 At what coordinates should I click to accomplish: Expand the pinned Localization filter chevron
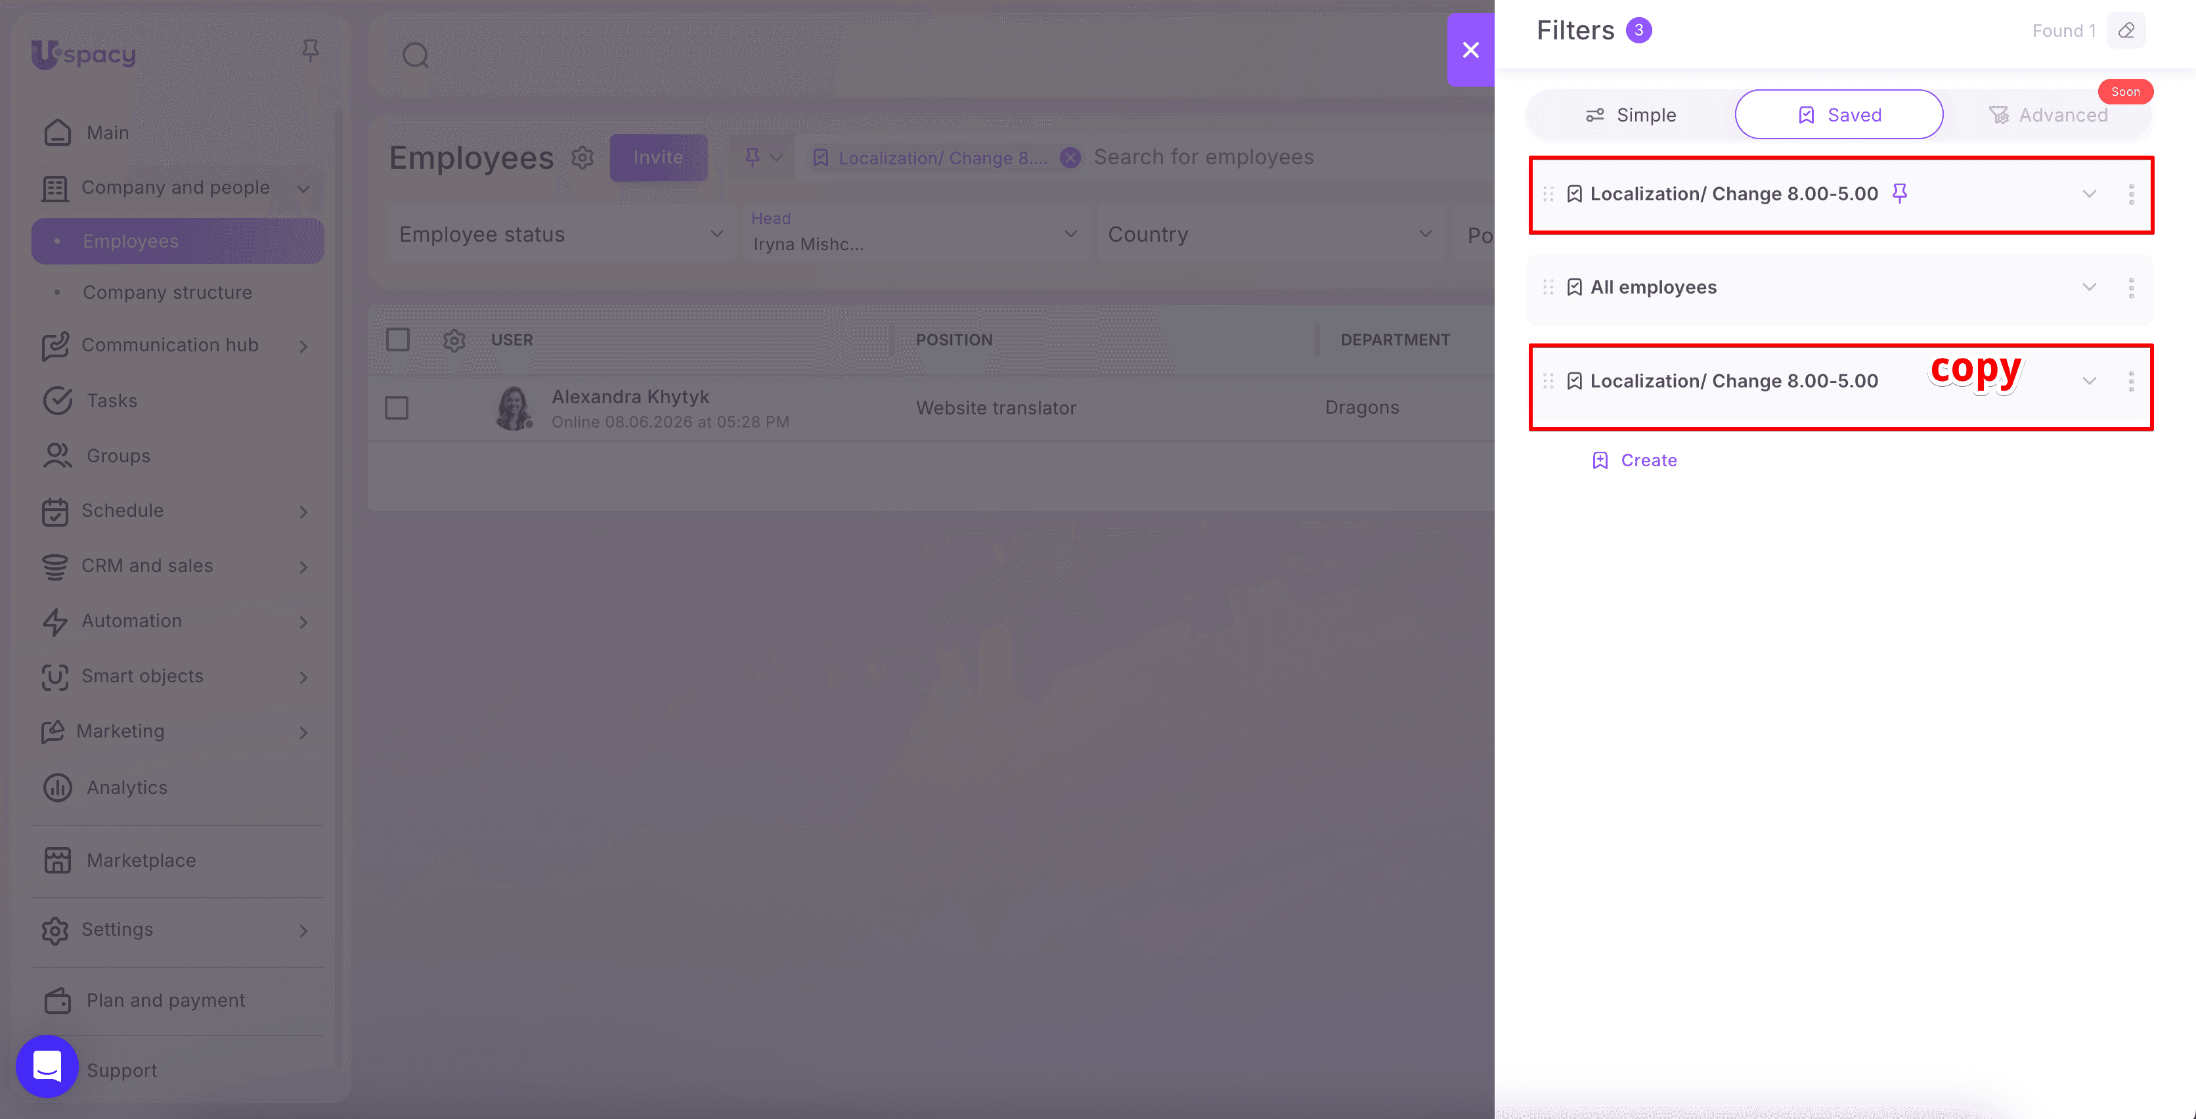point(2088,194)
